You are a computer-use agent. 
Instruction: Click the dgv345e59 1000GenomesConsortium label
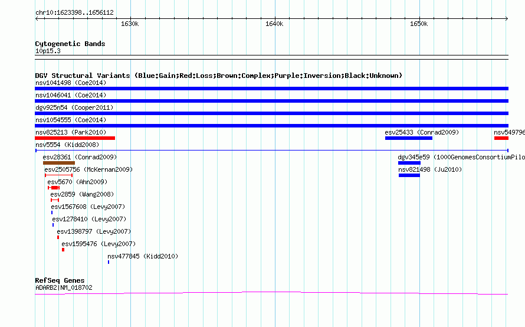click(461, 157)
